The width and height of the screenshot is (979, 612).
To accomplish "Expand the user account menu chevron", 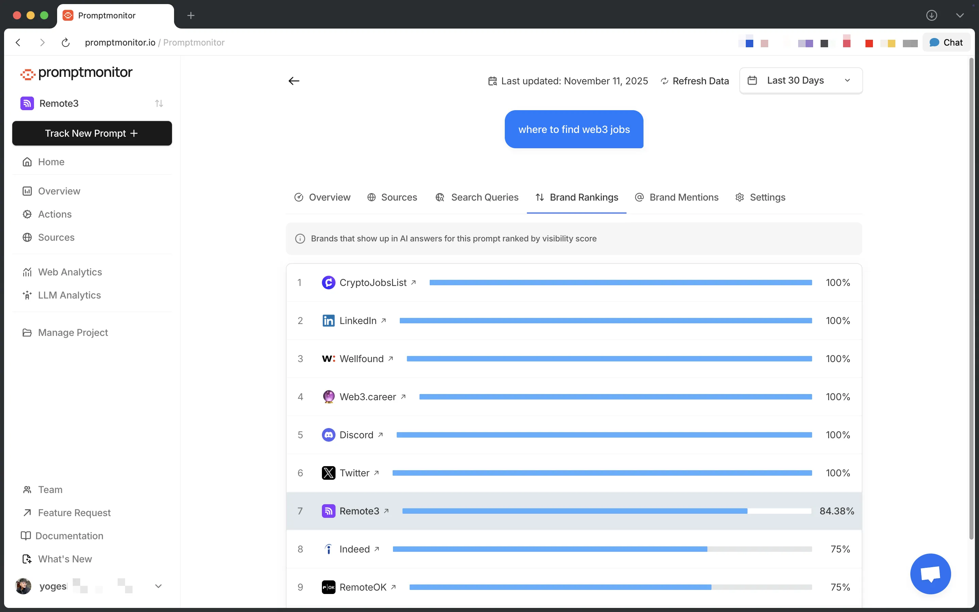I will click(158, 586).
